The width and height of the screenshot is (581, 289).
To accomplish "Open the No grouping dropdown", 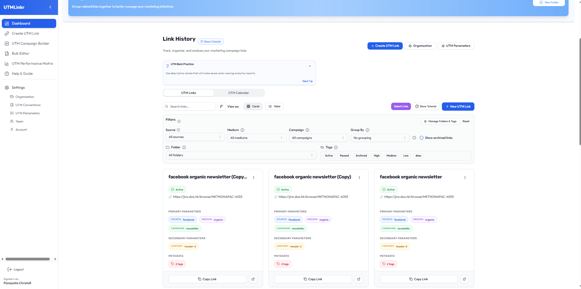I will (x=380, y=138).
